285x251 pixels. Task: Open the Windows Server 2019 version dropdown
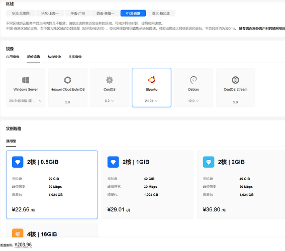(x=26, y=101)
